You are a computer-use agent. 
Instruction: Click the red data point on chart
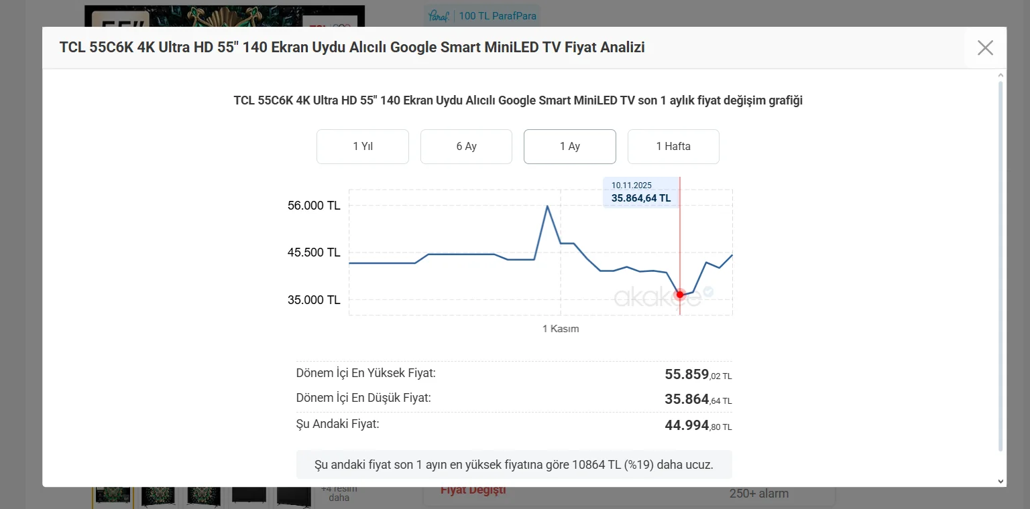[x=680, y=295]
